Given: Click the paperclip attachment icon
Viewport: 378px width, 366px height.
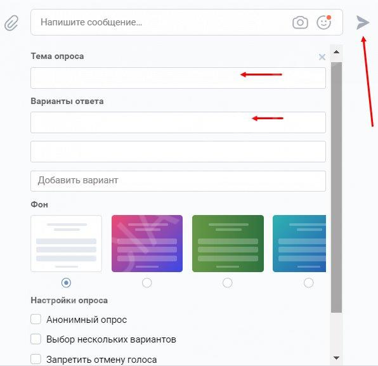Looking at the screenshot, I should (x=11, y=23).
